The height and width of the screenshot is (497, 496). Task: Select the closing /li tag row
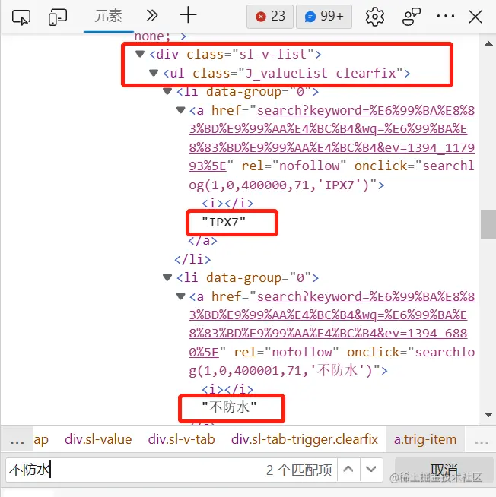(x=192, y=259)
